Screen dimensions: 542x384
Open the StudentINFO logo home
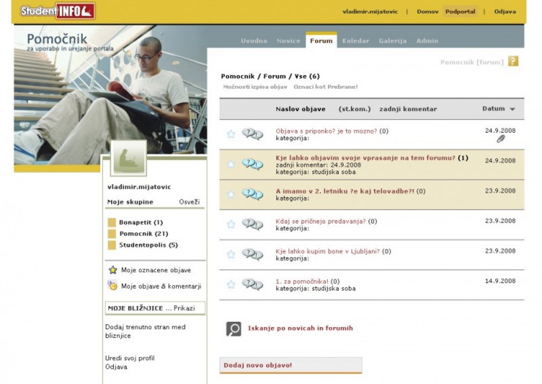(57, 11)
